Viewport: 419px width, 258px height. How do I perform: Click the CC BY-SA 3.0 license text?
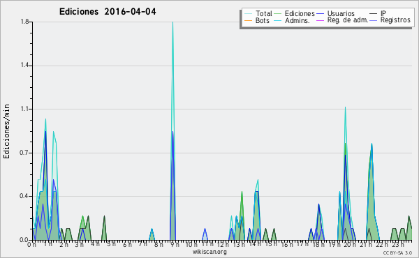coord(397,252)
